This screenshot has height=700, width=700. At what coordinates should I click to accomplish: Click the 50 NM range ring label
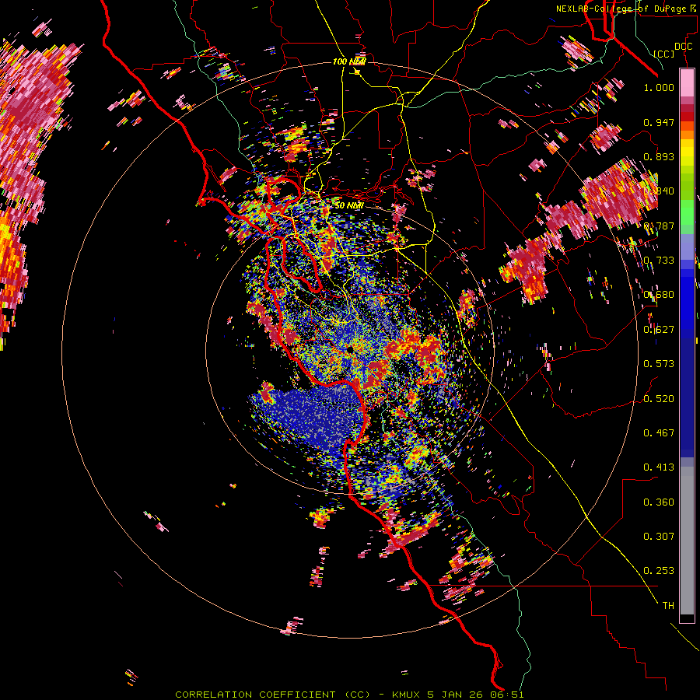tap(348, 205)
